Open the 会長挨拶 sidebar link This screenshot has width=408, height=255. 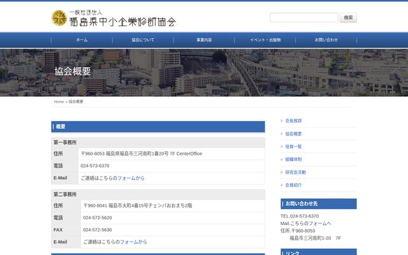tap(293, 120)
